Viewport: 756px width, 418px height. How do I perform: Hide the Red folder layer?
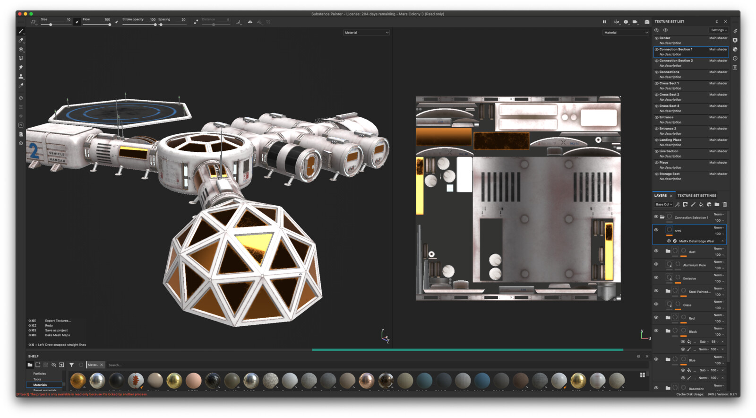pyautogui.click(x=656, y=317)
